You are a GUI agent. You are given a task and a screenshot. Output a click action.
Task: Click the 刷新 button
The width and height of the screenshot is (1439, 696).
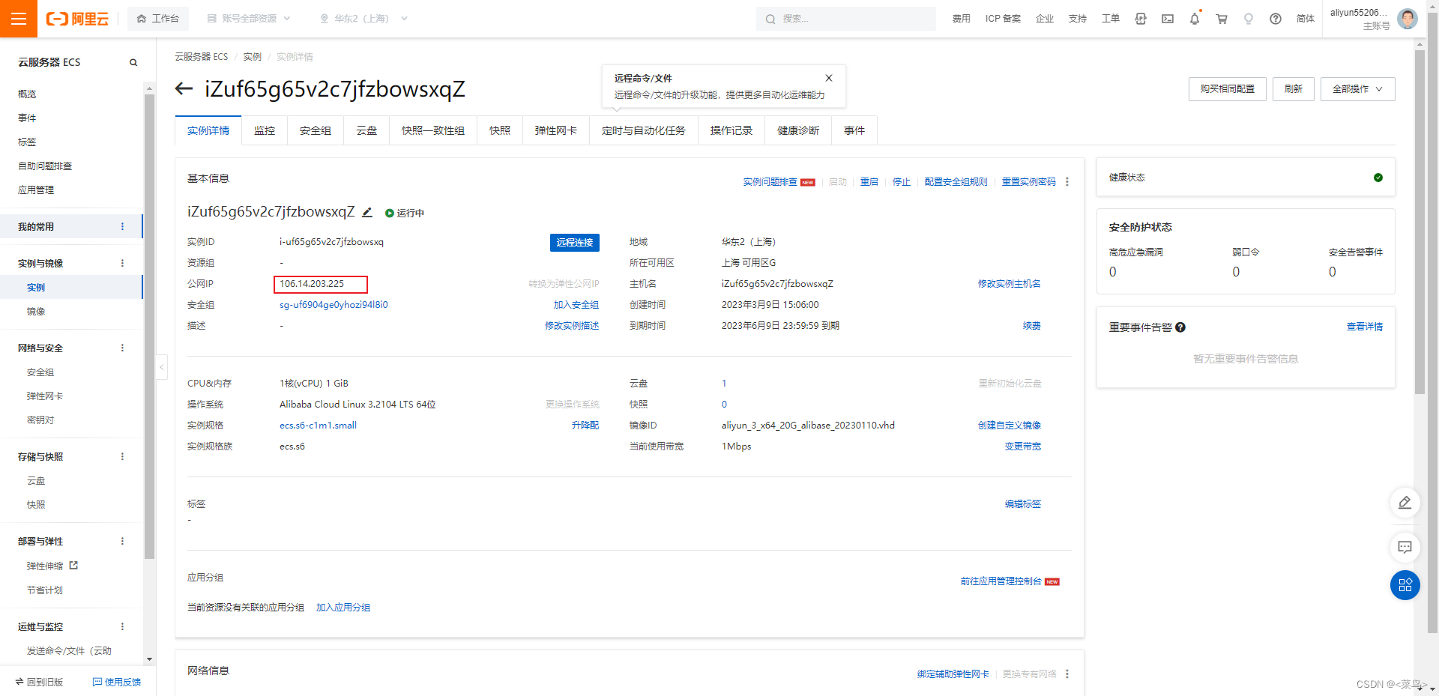pos(1294,89)
